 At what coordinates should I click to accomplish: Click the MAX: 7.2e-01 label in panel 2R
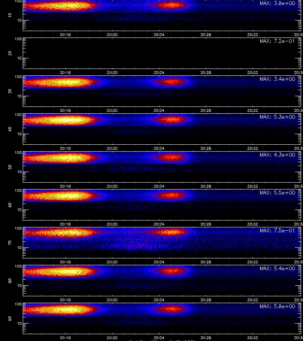[277, 41]
